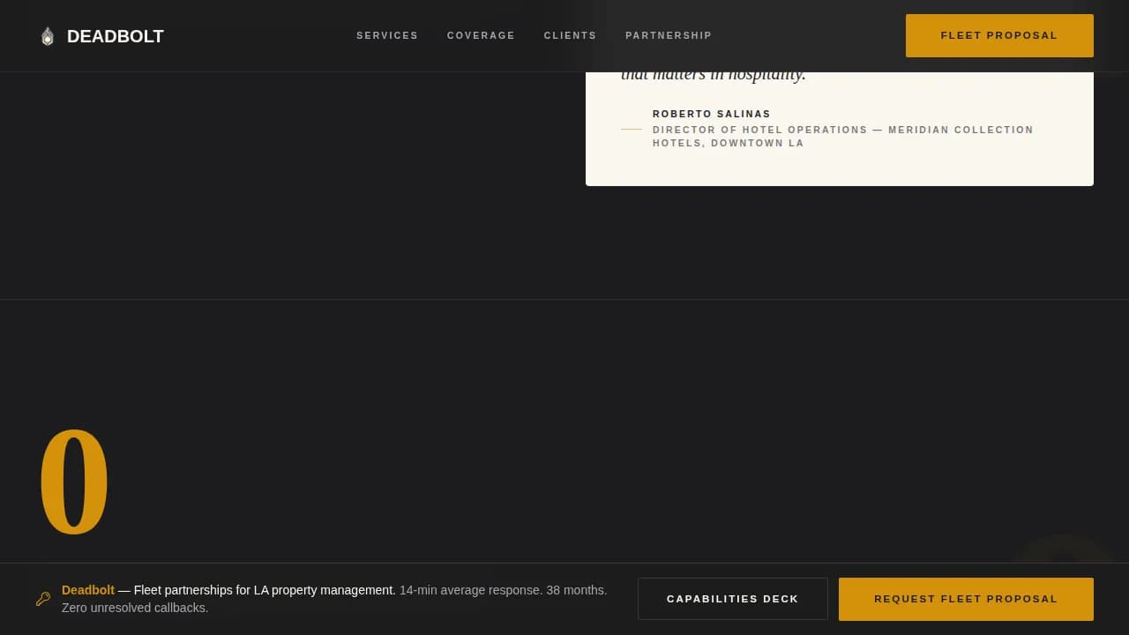Click "Fleet partnerships for LA property management" text
The image size is (1129, 635).
[x=264, y=590]
